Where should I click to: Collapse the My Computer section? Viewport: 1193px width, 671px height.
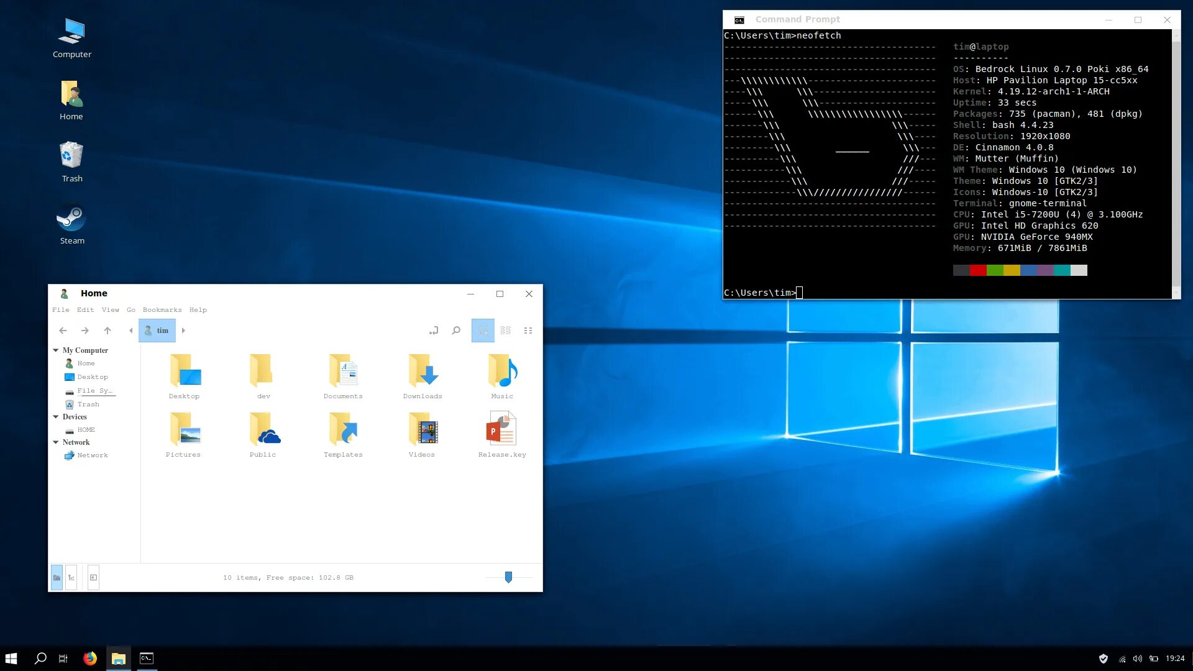[x=56, y=350]
